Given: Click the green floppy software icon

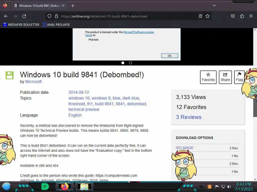Looking at the screenshot, I should (10, 75).
